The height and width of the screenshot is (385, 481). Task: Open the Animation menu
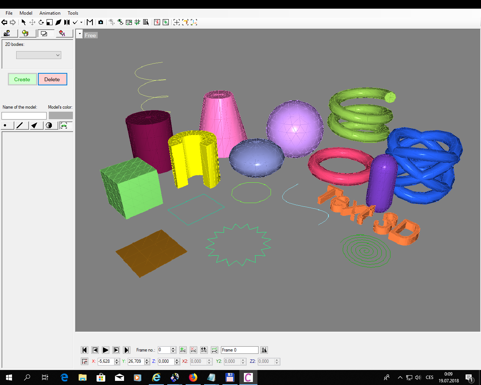click(50, 13)
